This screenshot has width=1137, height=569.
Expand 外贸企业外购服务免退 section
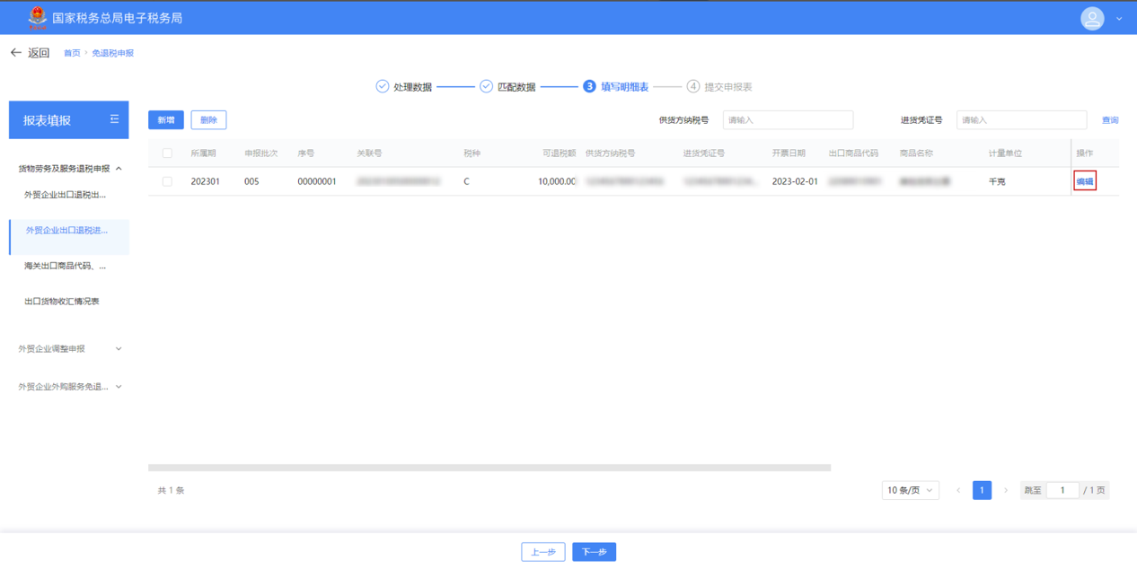pos(119,387)
